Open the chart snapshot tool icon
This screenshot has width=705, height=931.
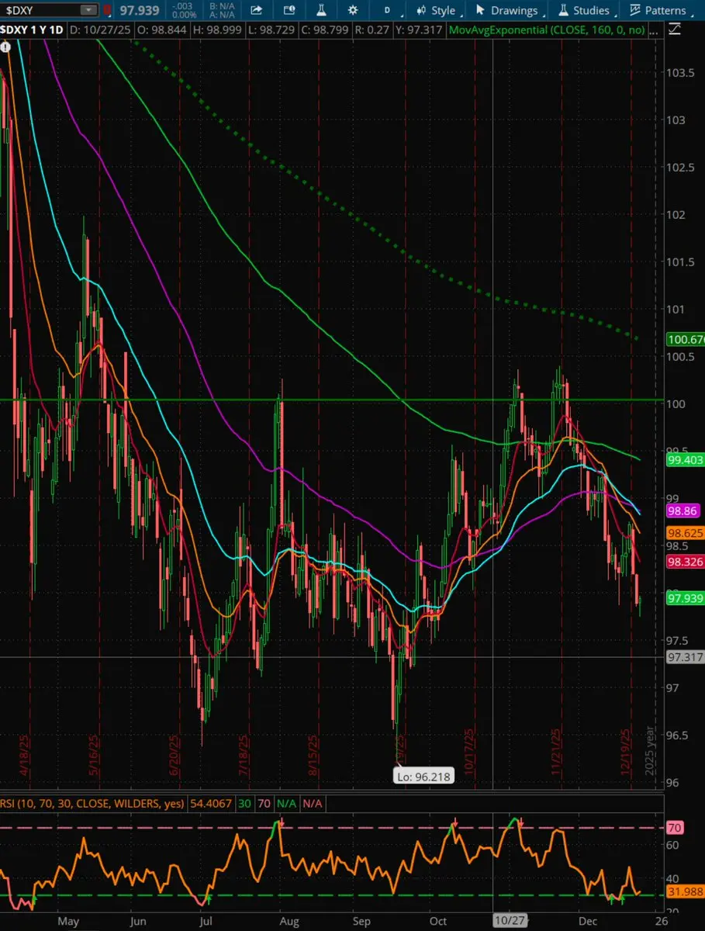click(x=289, y=10)
